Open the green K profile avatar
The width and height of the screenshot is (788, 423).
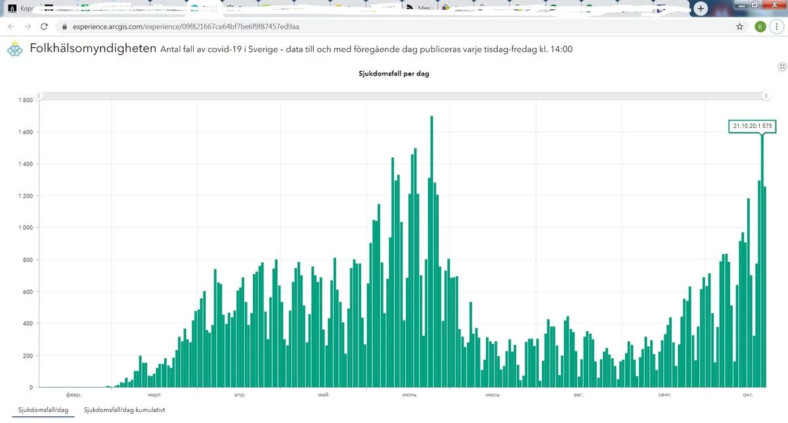[760, 27]
